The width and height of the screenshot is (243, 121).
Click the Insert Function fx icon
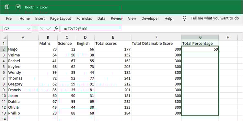coord(56,29)
